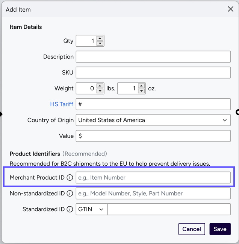Screen dimensions: 239x244
Task: Open the Standardized ID info icon
Action: 70,209
